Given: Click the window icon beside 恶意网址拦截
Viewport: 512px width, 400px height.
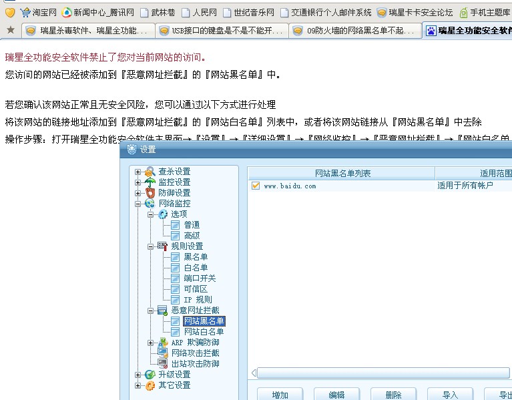Looking at the screenshot, I should [163, 311].
